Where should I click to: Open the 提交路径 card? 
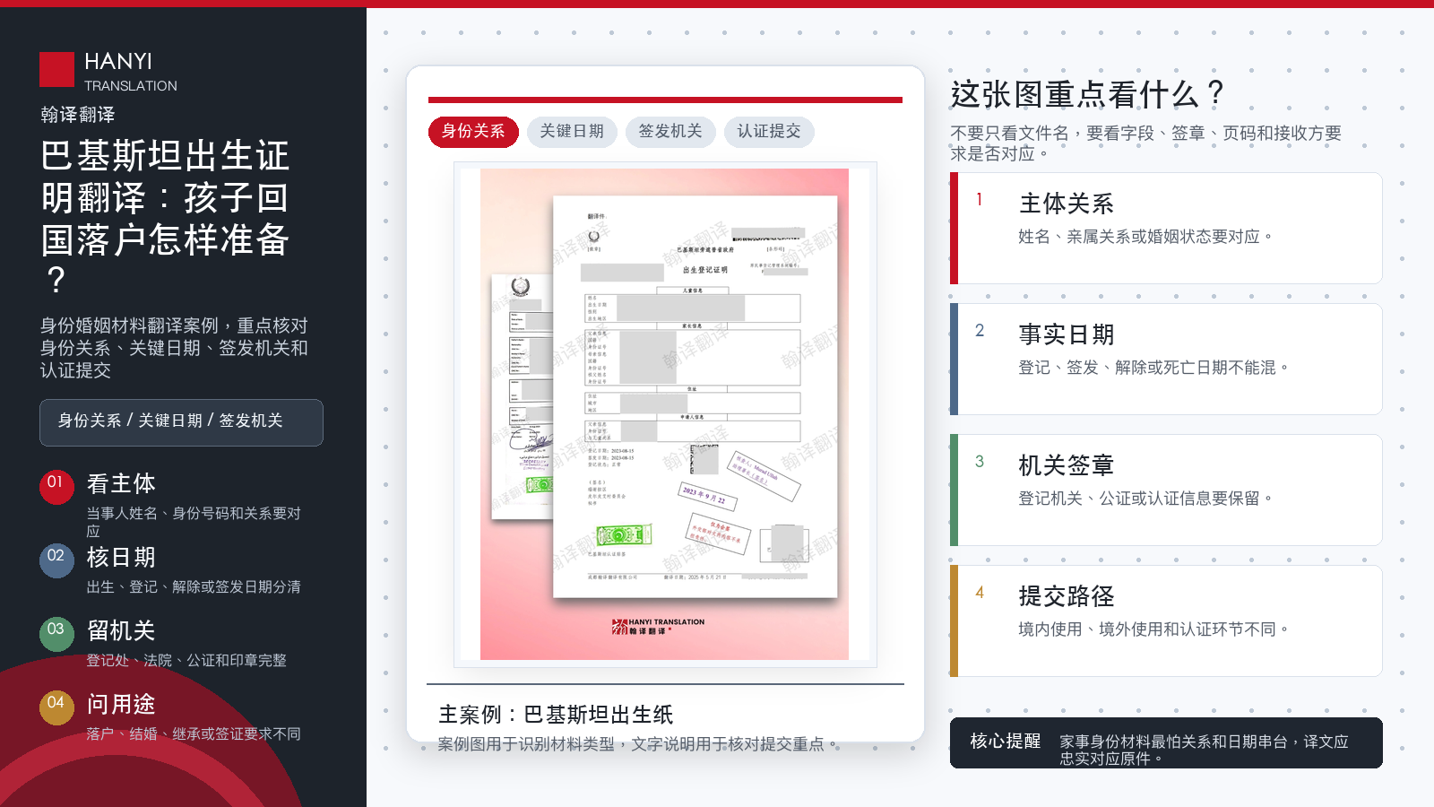coord(1166,621)
